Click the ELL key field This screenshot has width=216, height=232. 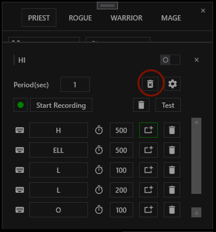click(x=59, y=150)
